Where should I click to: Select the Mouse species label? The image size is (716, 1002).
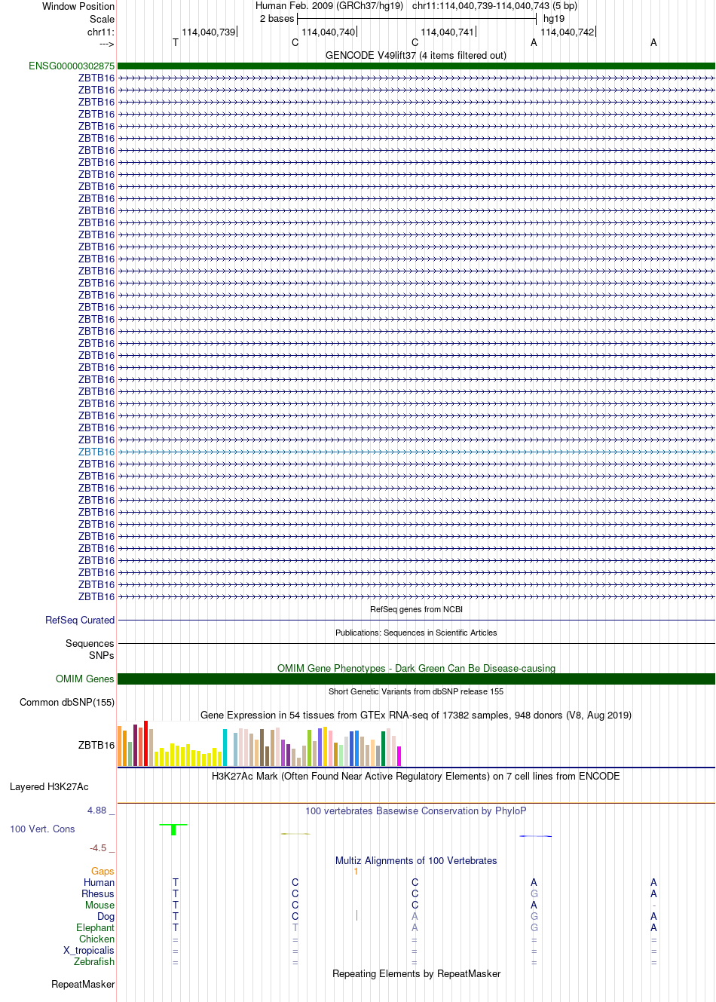(100, 905)
